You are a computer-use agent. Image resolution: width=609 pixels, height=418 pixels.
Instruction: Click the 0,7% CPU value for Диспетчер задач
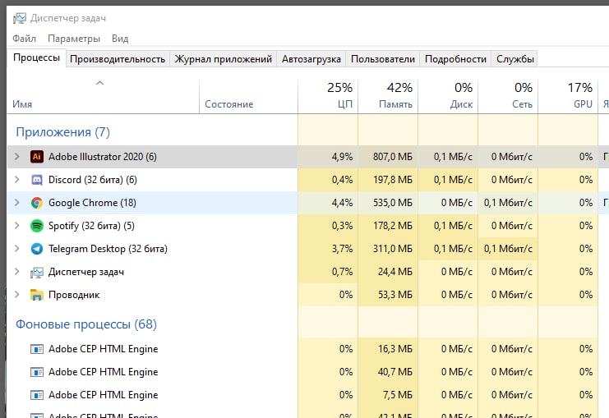point(342,272)
